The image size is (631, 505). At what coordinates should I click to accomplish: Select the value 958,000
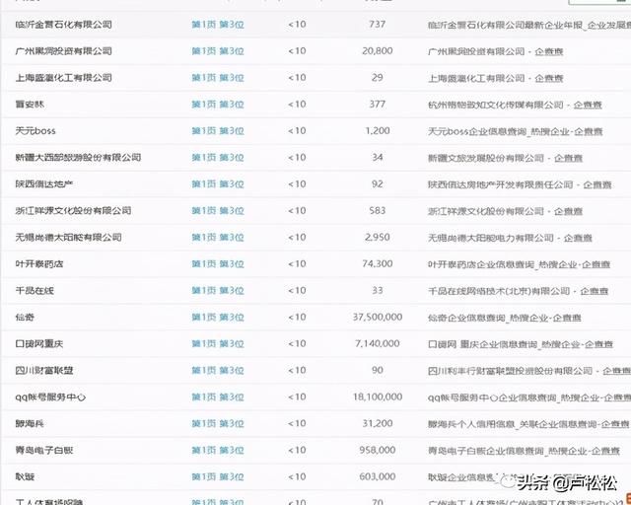pyautogui.click(x=377, y=450)
